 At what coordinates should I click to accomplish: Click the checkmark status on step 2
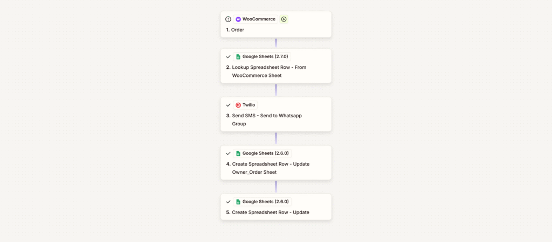(x=228, y=56)
